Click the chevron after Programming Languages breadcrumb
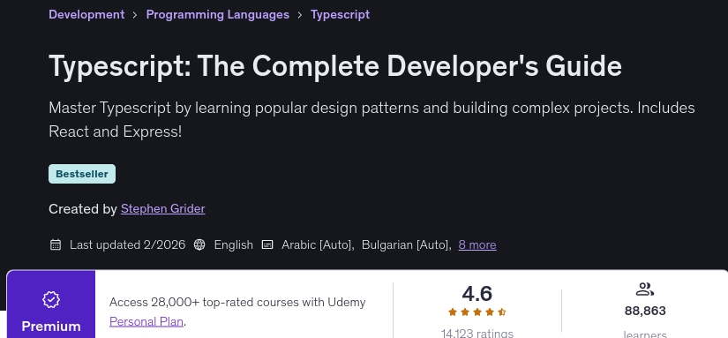Viewport: 728px width, 338px height. pos(300,15)
